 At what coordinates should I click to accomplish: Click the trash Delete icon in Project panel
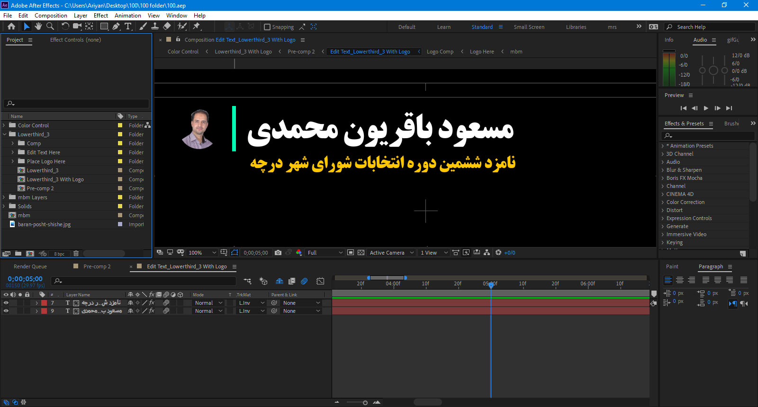(x=76, y=254)
